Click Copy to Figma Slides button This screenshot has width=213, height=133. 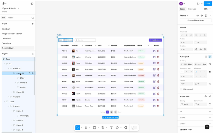pyautogui.click(x=196, y=20)
